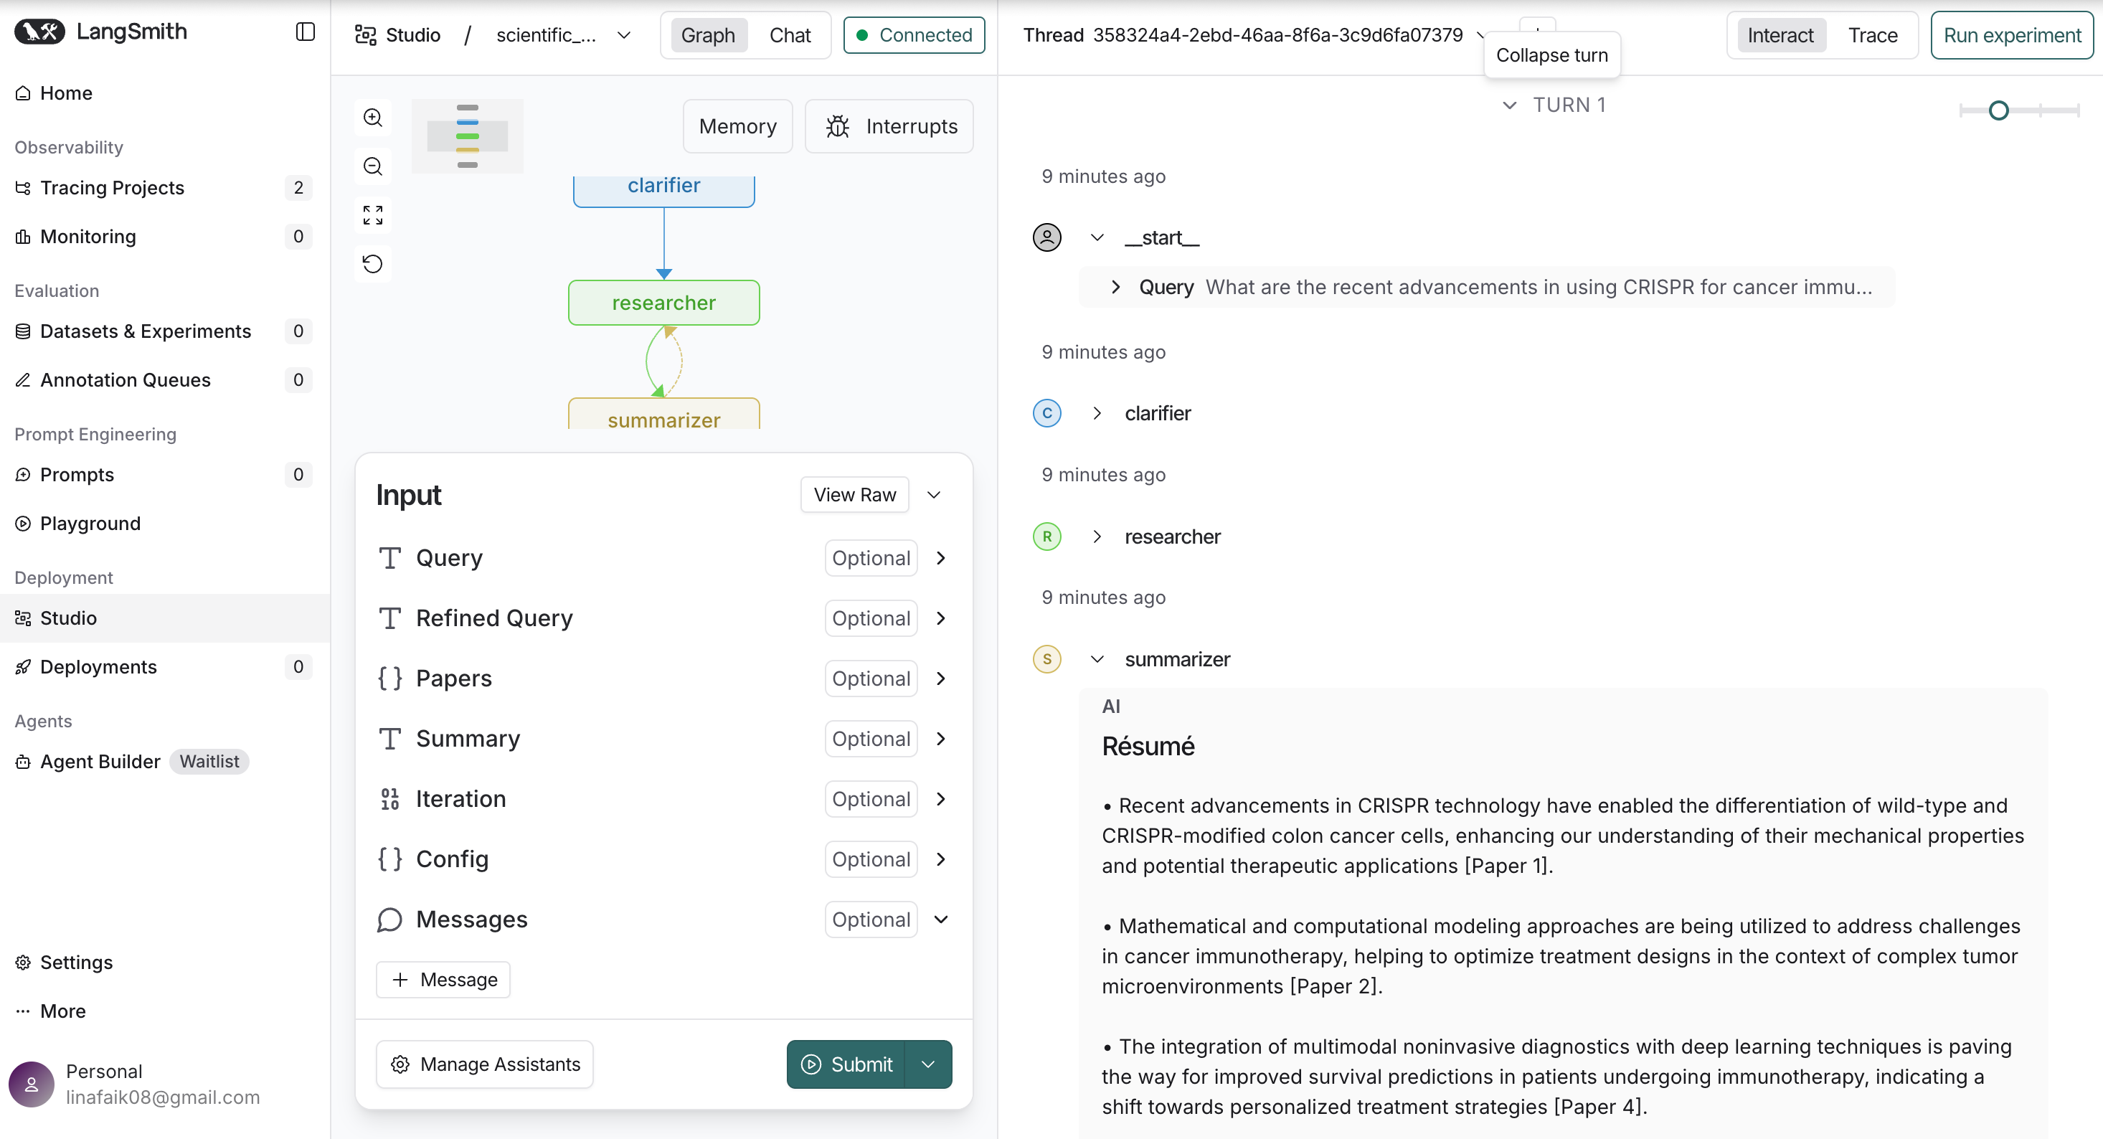Expand the Query input field row

pyautogui.click(x=940, y=557)
